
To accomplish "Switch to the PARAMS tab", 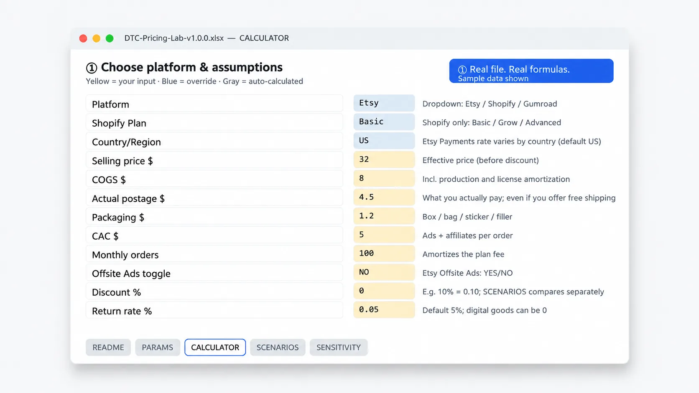I will click(157, 347).
